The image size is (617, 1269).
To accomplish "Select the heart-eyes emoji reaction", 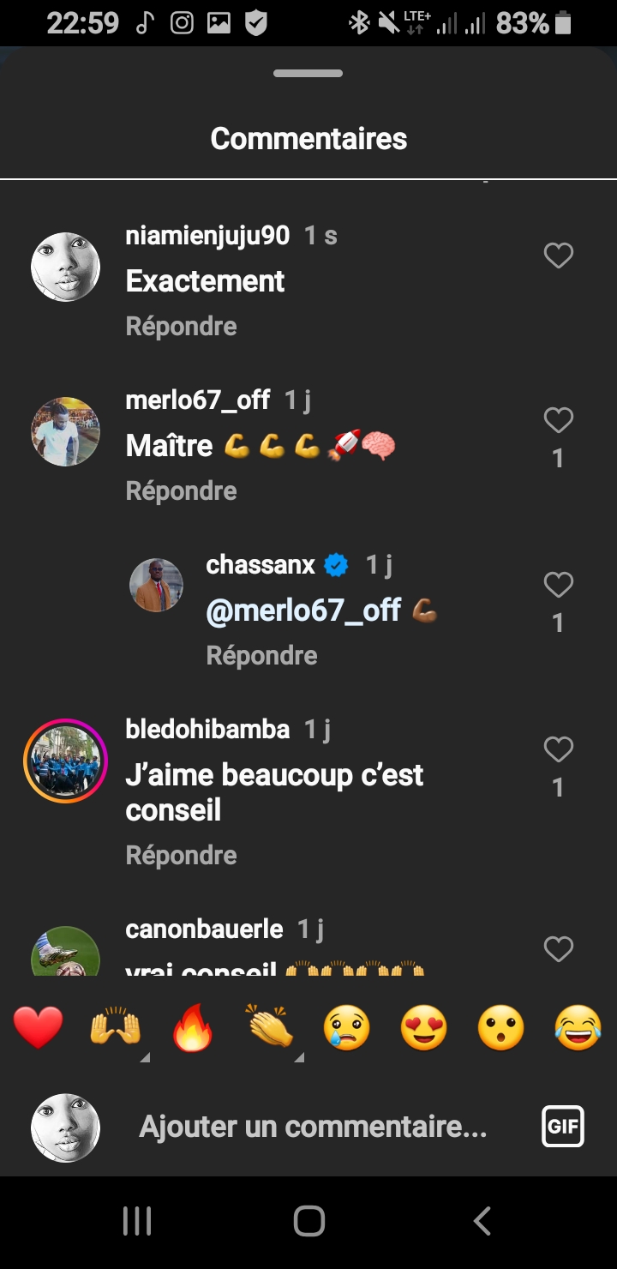I will pos(424,1028).
